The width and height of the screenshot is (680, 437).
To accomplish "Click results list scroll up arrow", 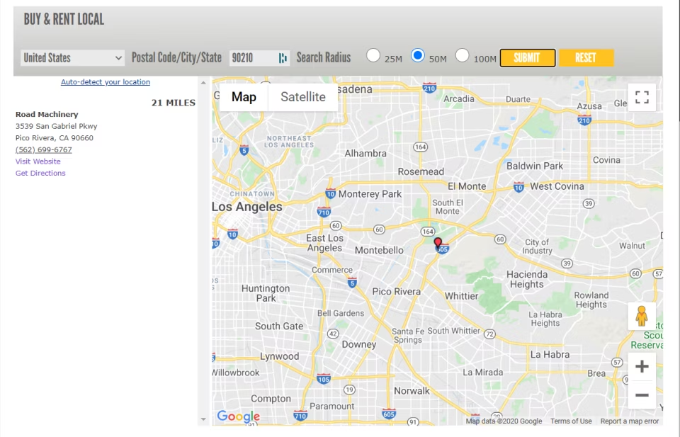I will pyautogui.click(x=203, y=82).
